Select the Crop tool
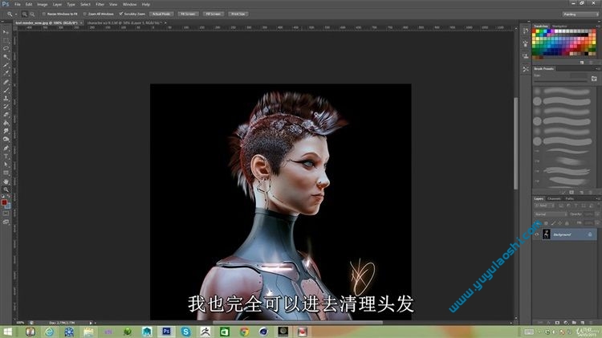Screen dimensions: 602x338 click(6, 65)
